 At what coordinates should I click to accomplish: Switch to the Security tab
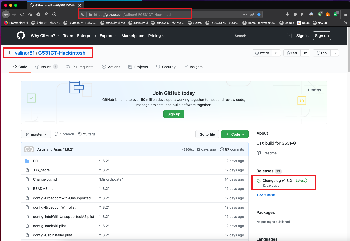tap(166, 67)
